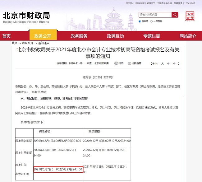Click the 北京市财政局 site logo
Viewport: 202px width, 182px height.
[26, 17]
